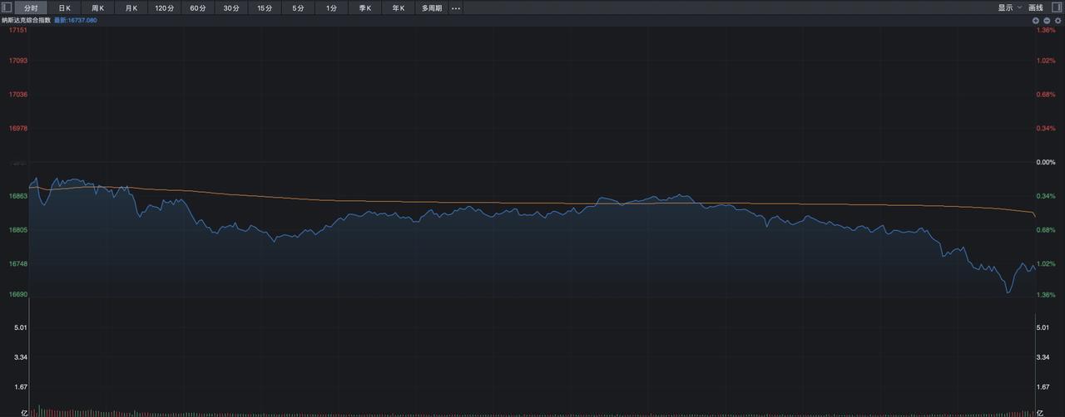
Task: Click the 0.00% percent axis label
Action: 1045,163
